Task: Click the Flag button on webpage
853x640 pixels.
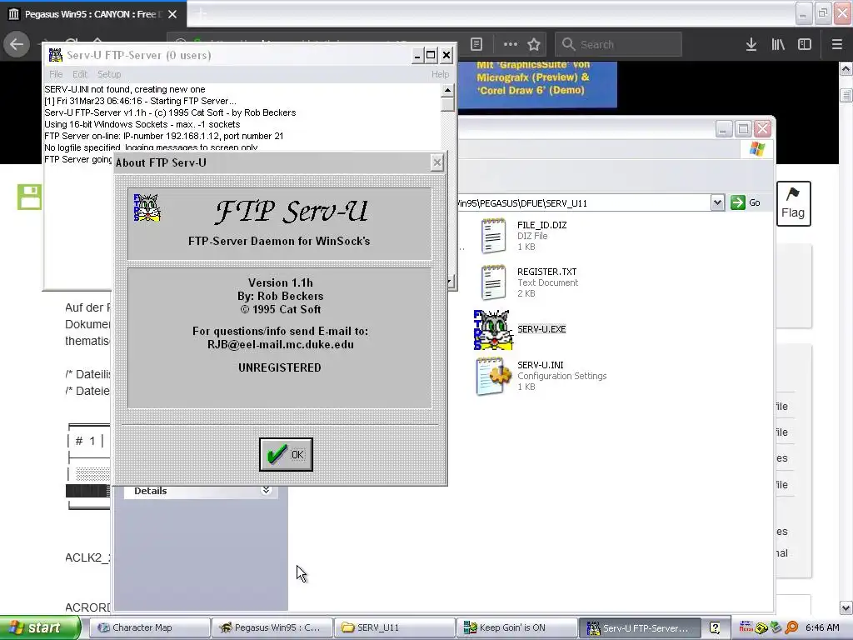Action: coord(793,203)
